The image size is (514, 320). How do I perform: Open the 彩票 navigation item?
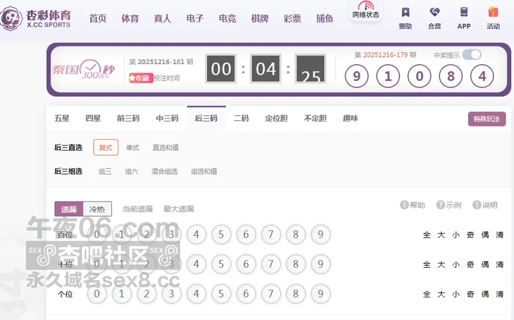[292, 18]
